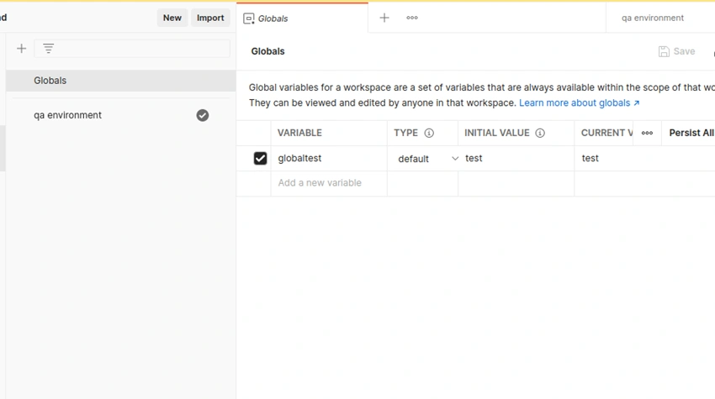Click the Globals page heading
The width and height of the screenshot is (715, 399).
pos(267,51)
